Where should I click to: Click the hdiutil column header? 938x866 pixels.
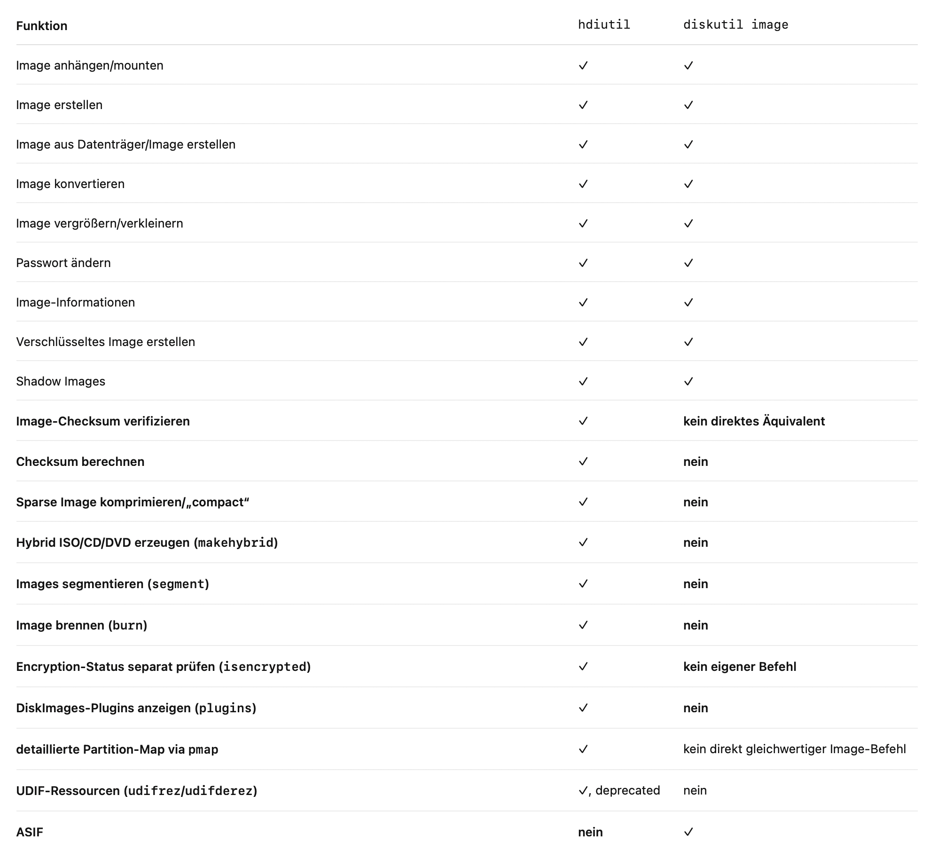(604, 24)
